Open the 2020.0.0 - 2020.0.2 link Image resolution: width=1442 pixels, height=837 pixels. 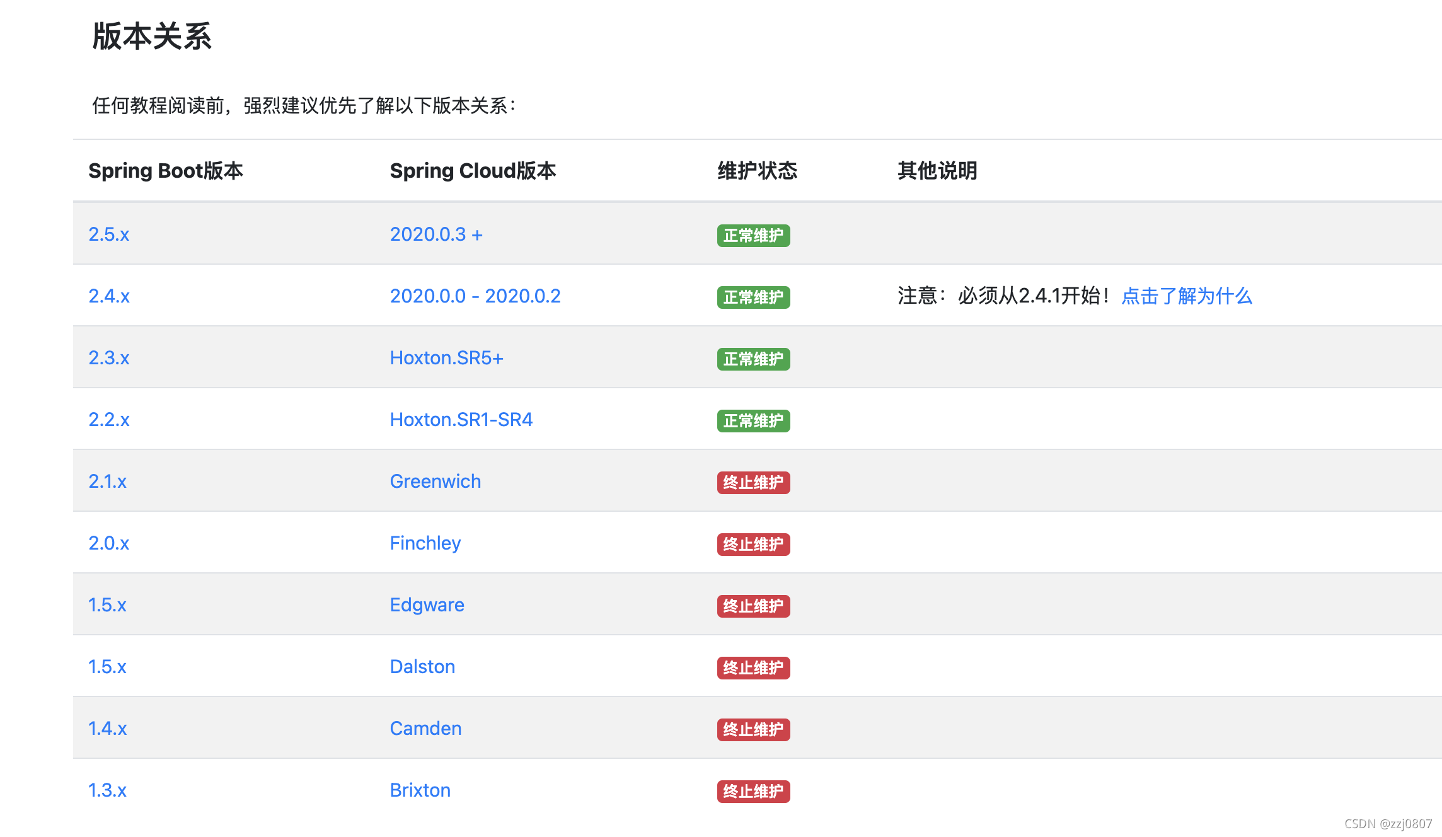[x=475, y=296]
